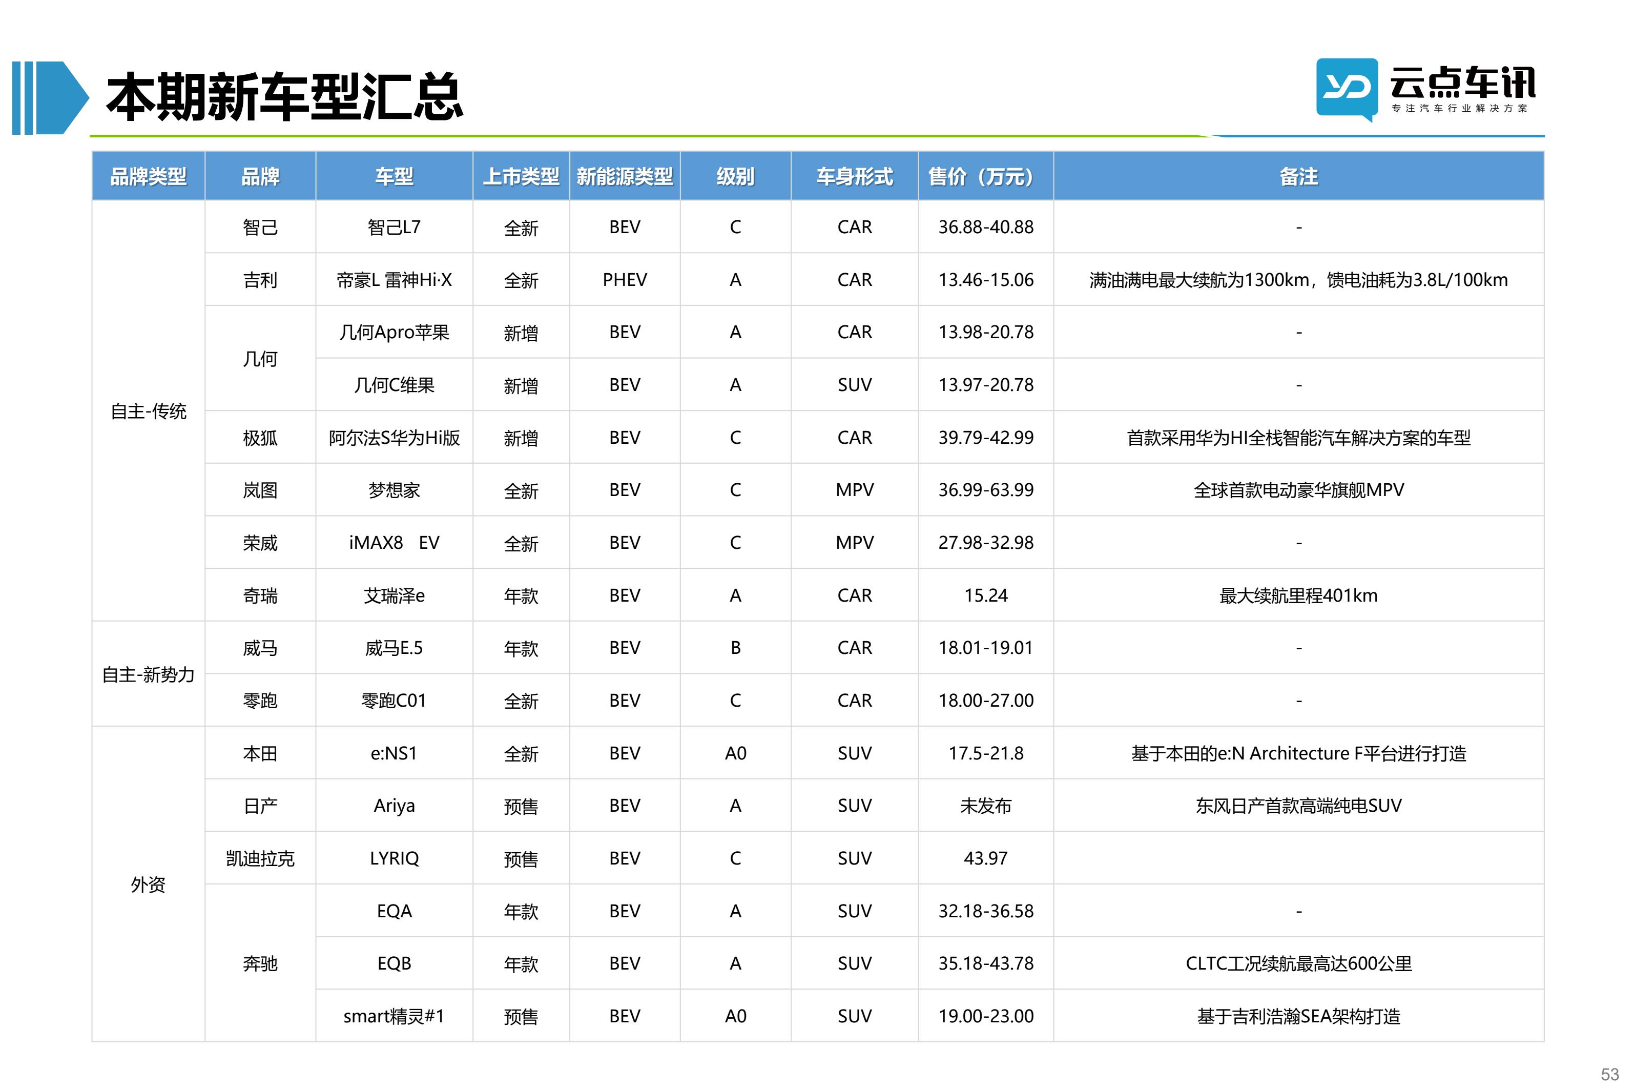The image size is (1635, 1090).
Task: Select the 凯迪拉克 brand cell
Action: point(260,858)
